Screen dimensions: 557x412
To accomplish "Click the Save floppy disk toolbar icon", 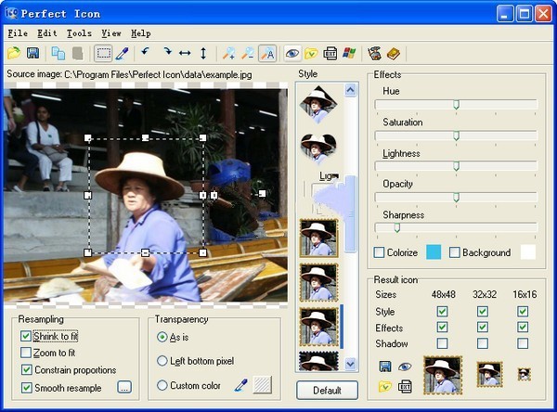I will click(x=33, y=54).
